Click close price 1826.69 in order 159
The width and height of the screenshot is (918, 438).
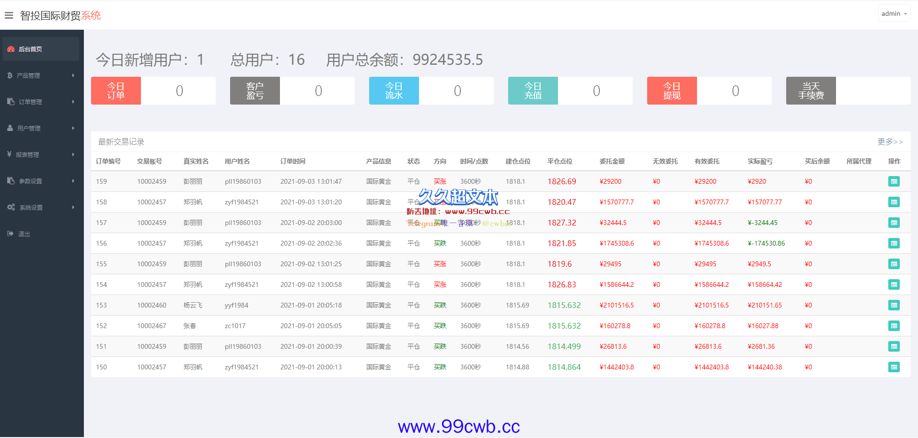click(562, 181)
